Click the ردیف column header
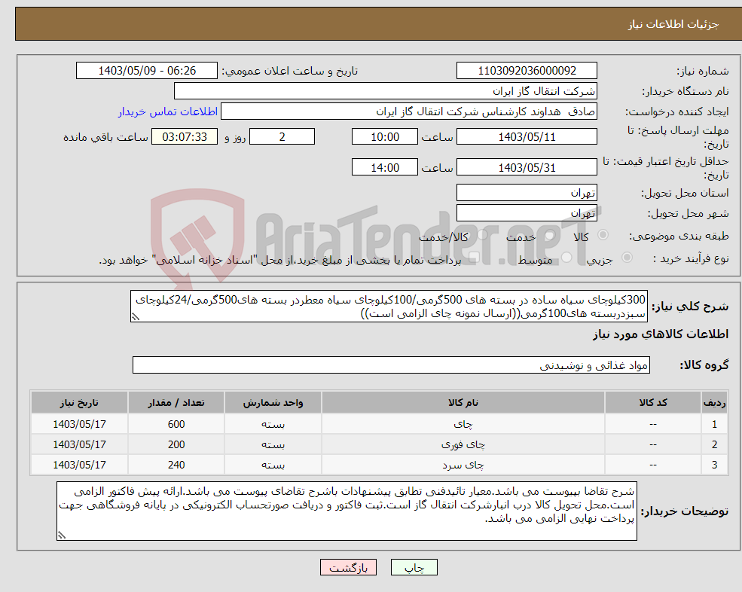This screenshot has width=742, height=592. tap(714, 403)
